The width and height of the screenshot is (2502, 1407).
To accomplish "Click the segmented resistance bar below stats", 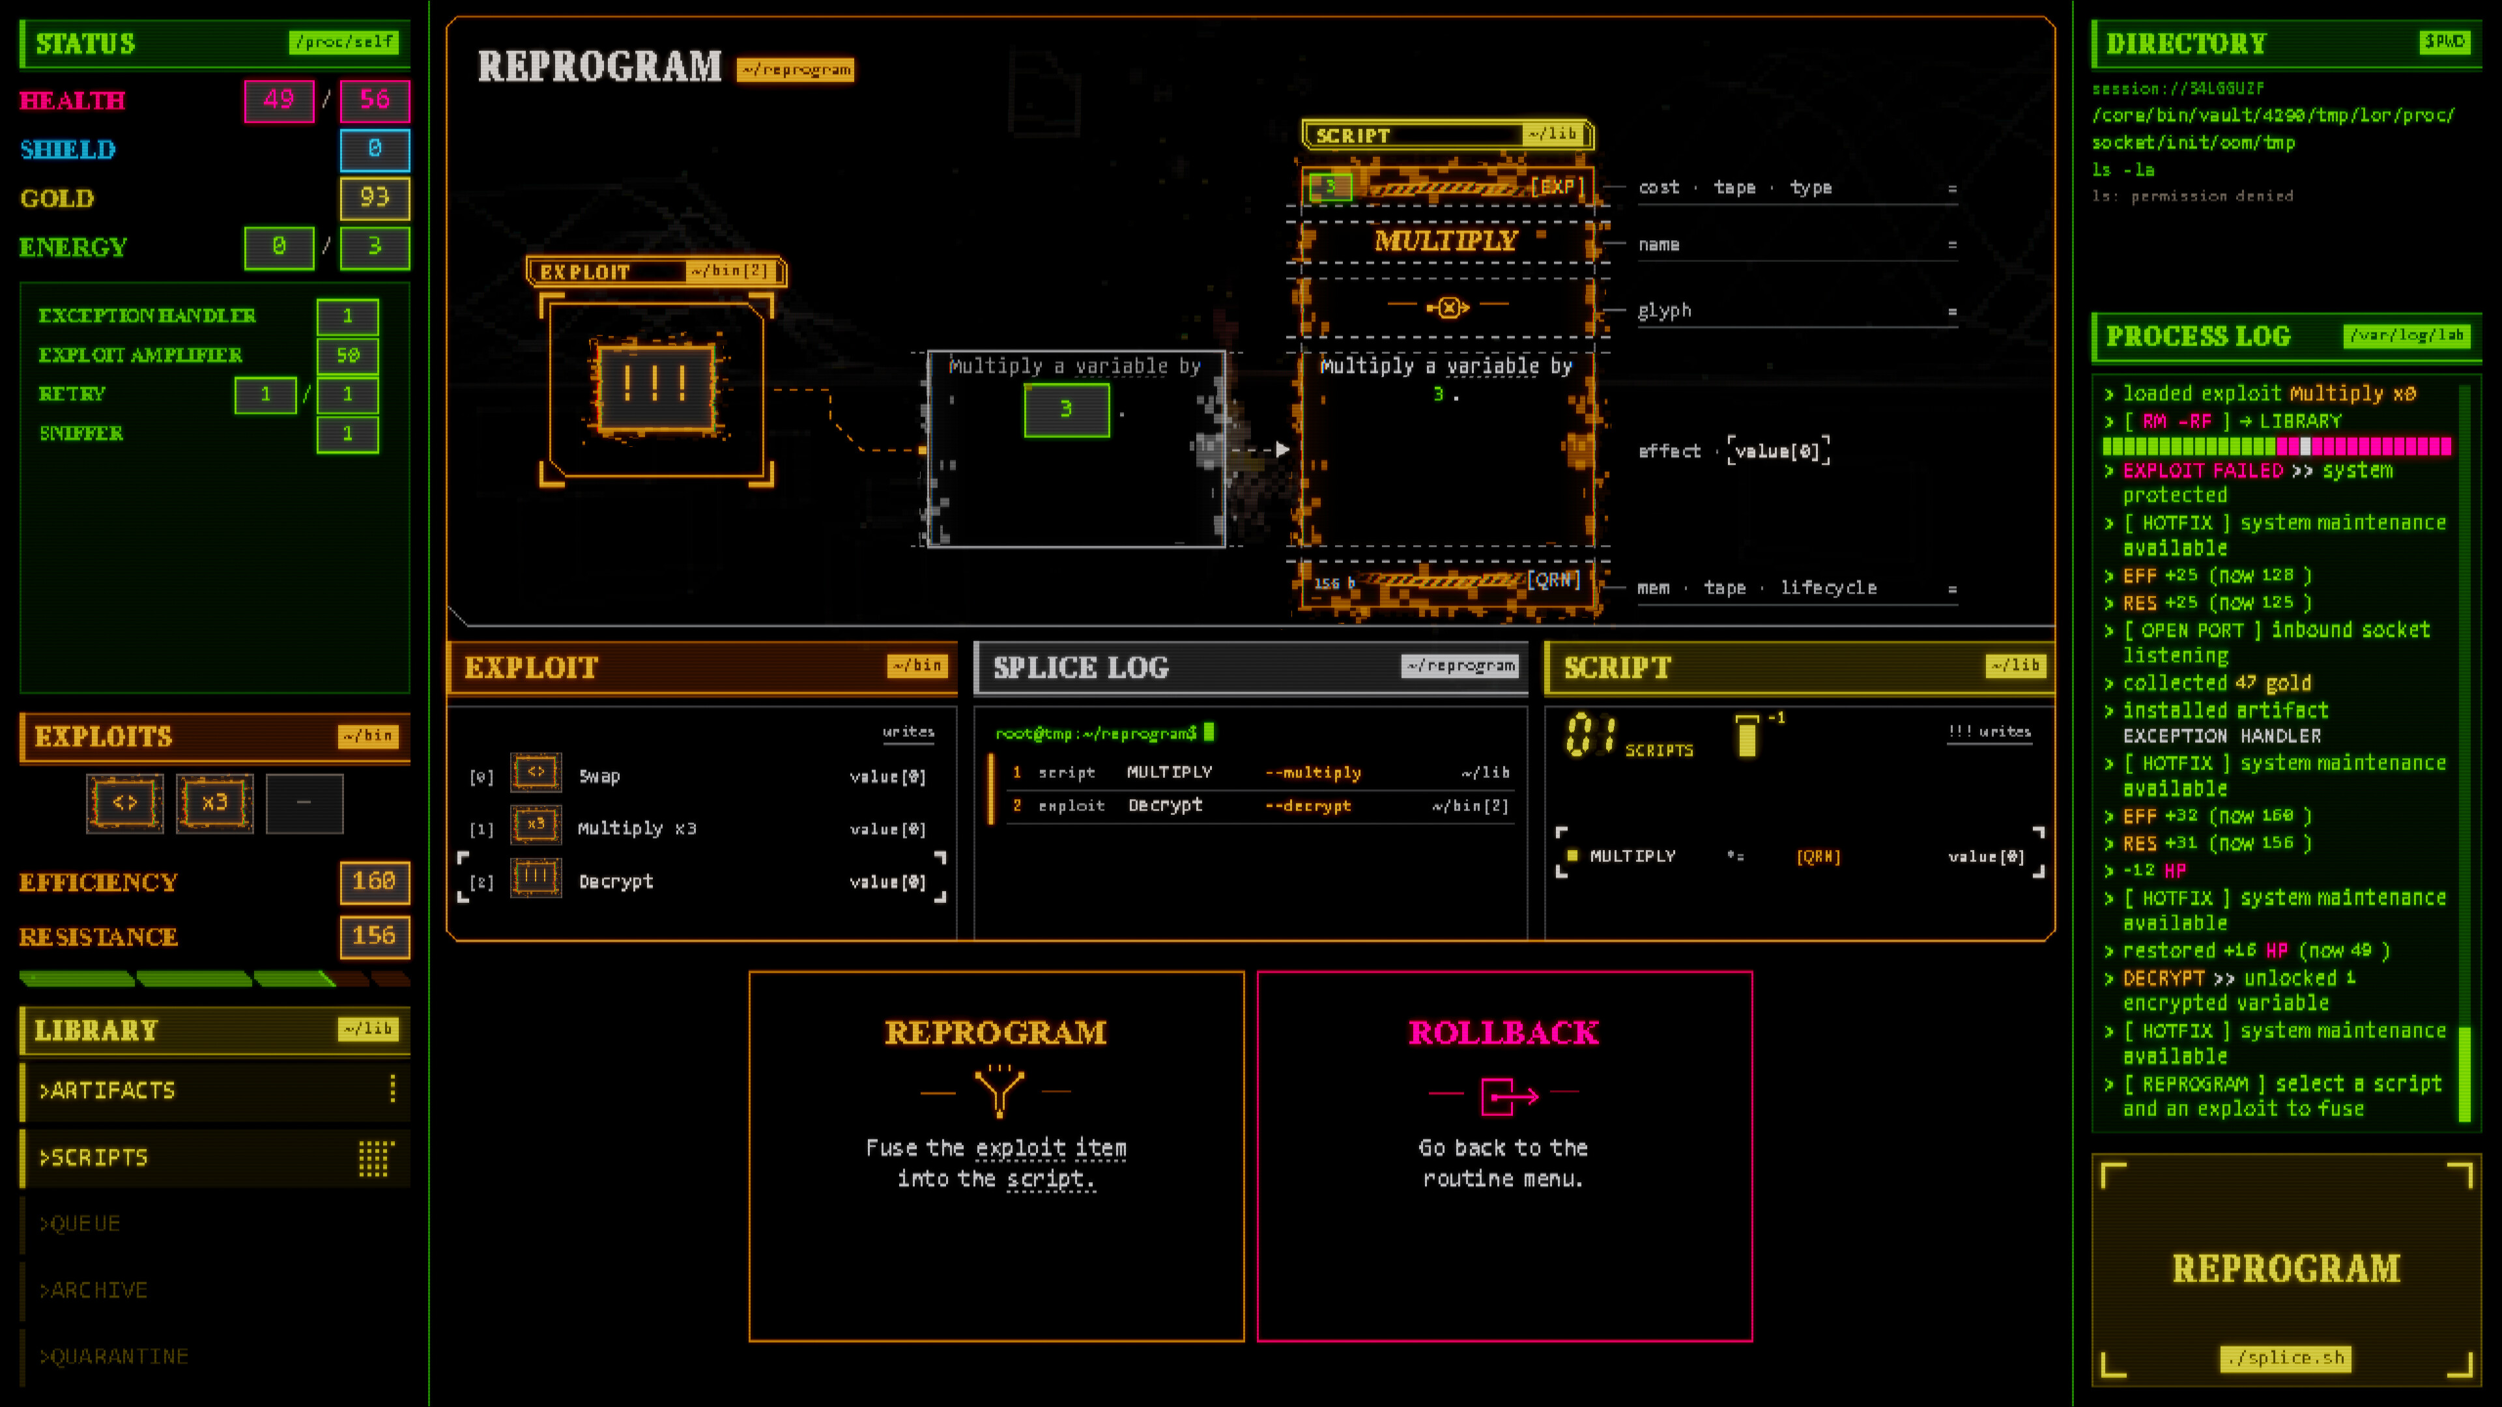I will pos(214,979).
